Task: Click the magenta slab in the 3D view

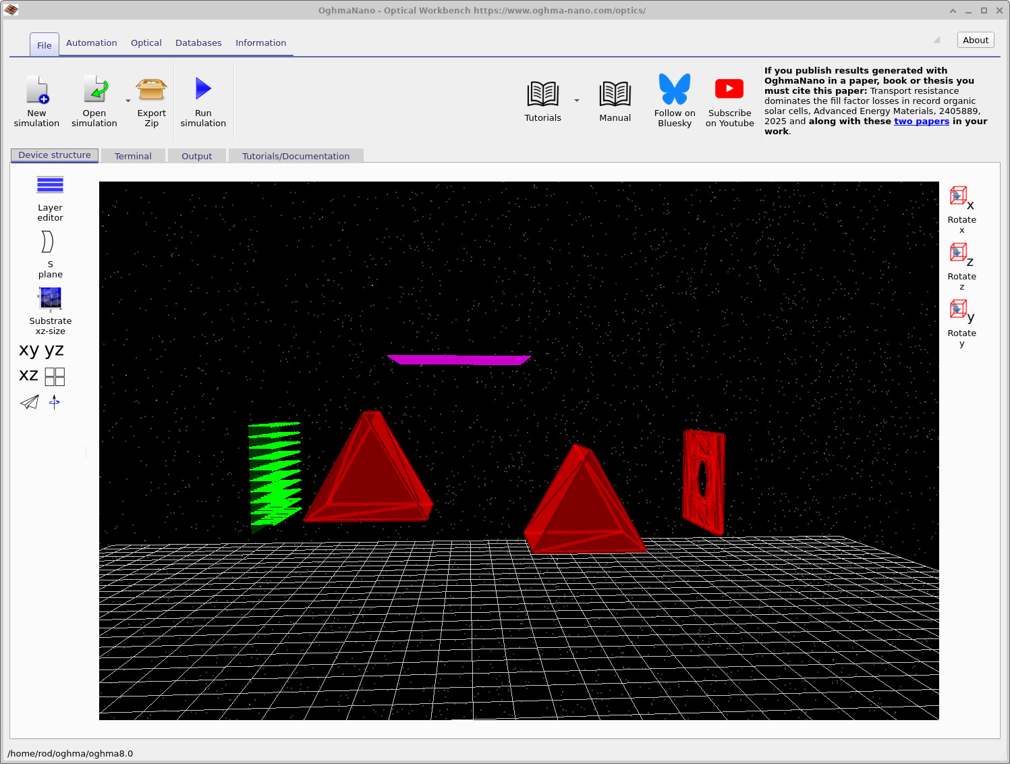Action: click(x=459, y=359)
